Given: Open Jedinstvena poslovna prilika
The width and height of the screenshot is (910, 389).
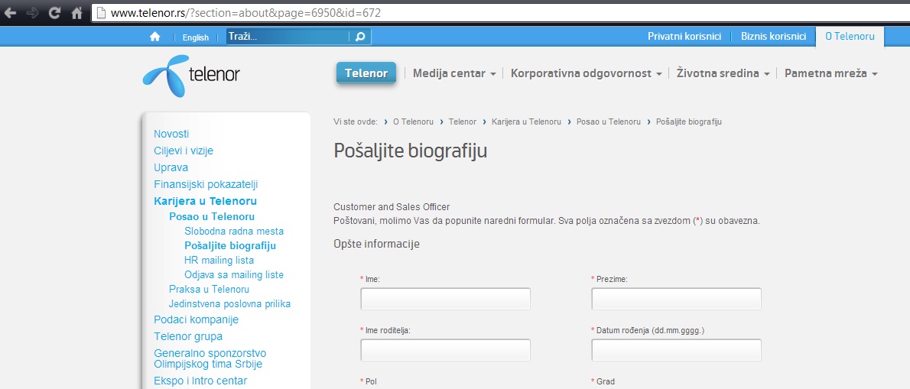Looking at the screenshot, I should [x=229, y=303].
